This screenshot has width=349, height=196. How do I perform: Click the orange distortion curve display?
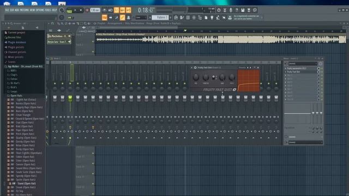[249, 81]
